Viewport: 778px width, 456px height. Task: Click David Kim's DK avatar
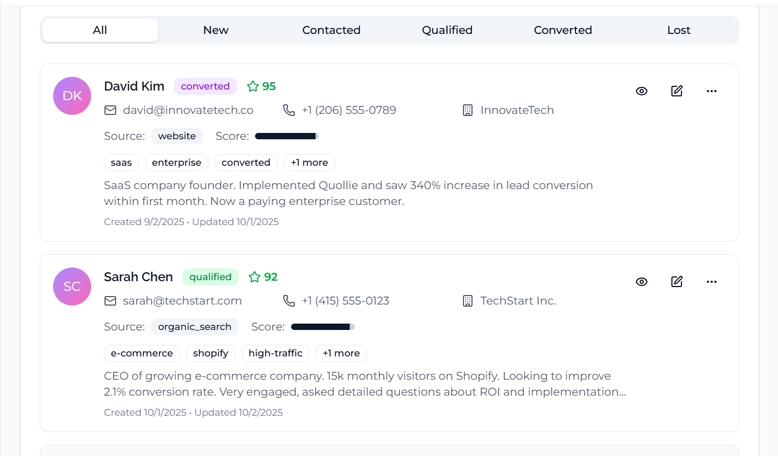(72, 96)
